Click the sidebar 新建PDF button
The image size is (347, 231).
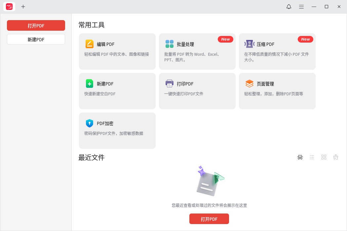[36, 39]
